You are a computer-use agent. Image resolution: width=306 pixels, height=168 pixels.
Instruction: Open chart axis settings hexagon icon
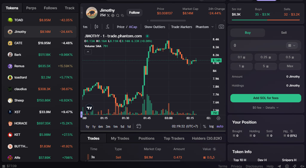click(x=218, y=118)
